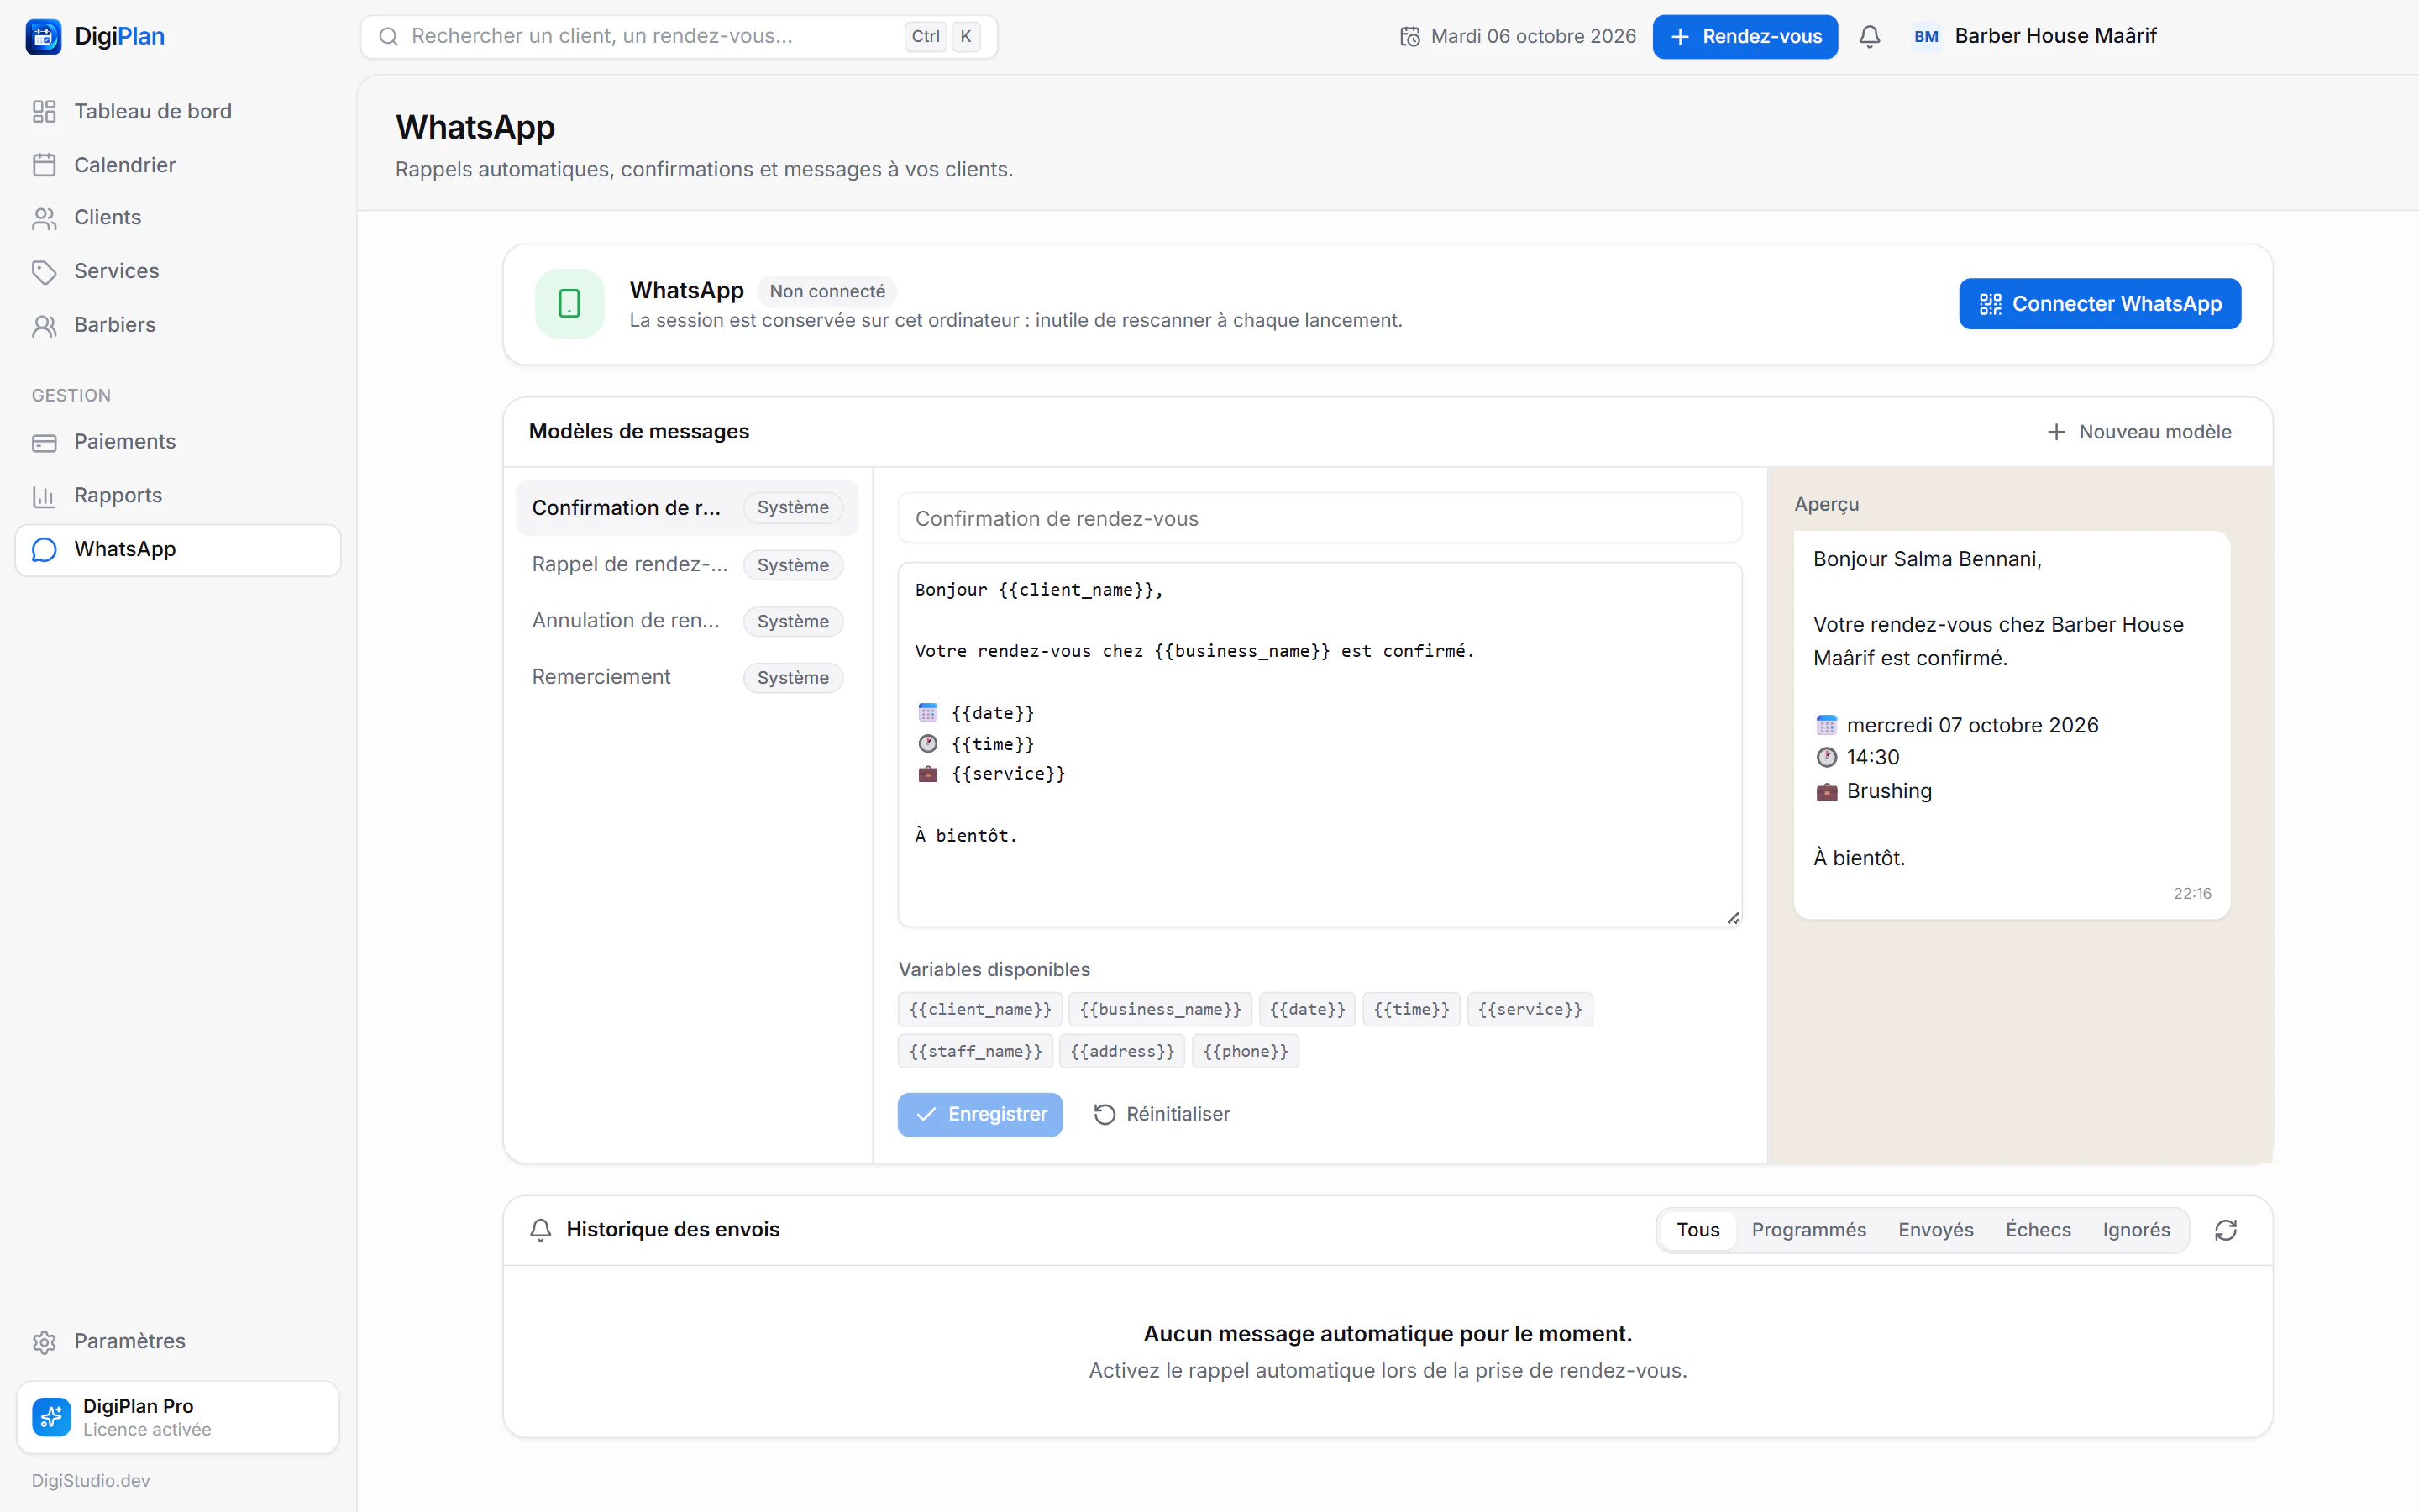Insert the {{business_name}} variable chip
This screenshot has width=2419, height=1512.
[1159, 1009]
